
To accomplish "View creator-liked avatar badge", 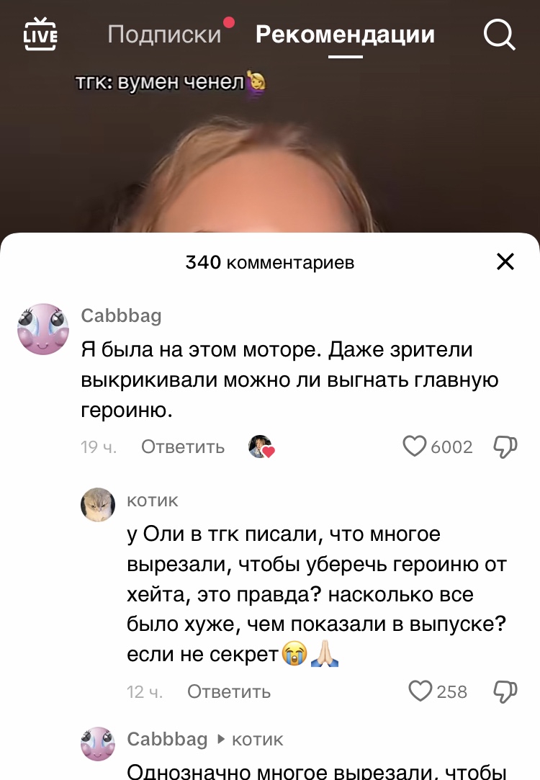I will [261, 447].
